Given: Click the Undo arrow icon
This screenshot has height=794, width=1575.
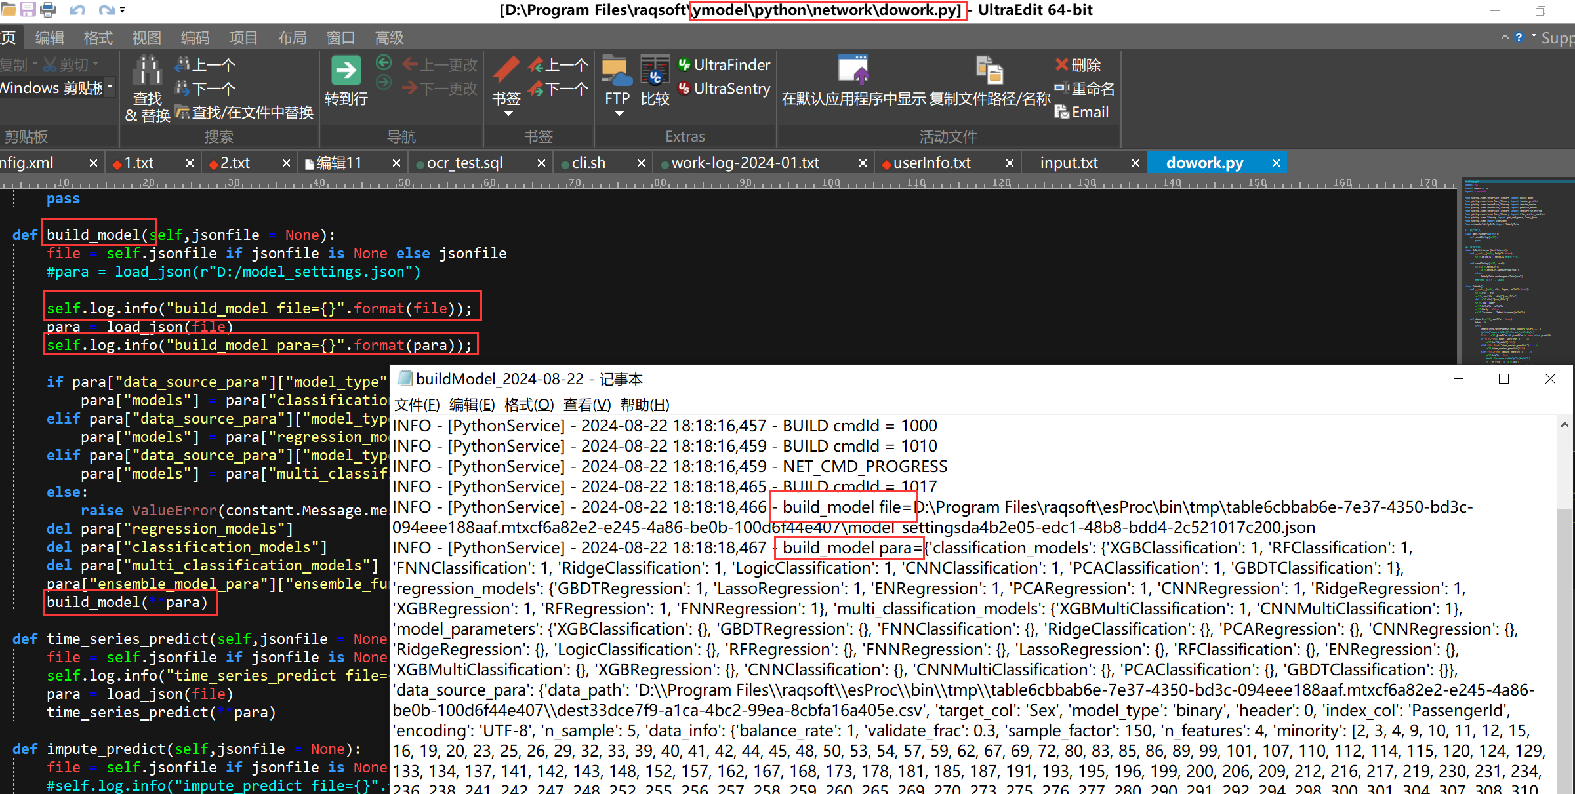Looking at the screenshot, I should click(x=77, y=10).
